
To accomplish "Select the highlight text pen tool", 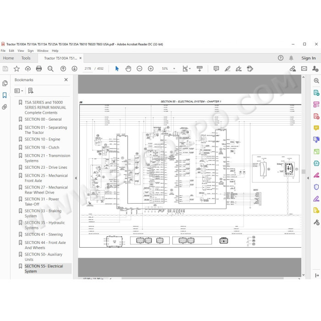I will [227, 69].
